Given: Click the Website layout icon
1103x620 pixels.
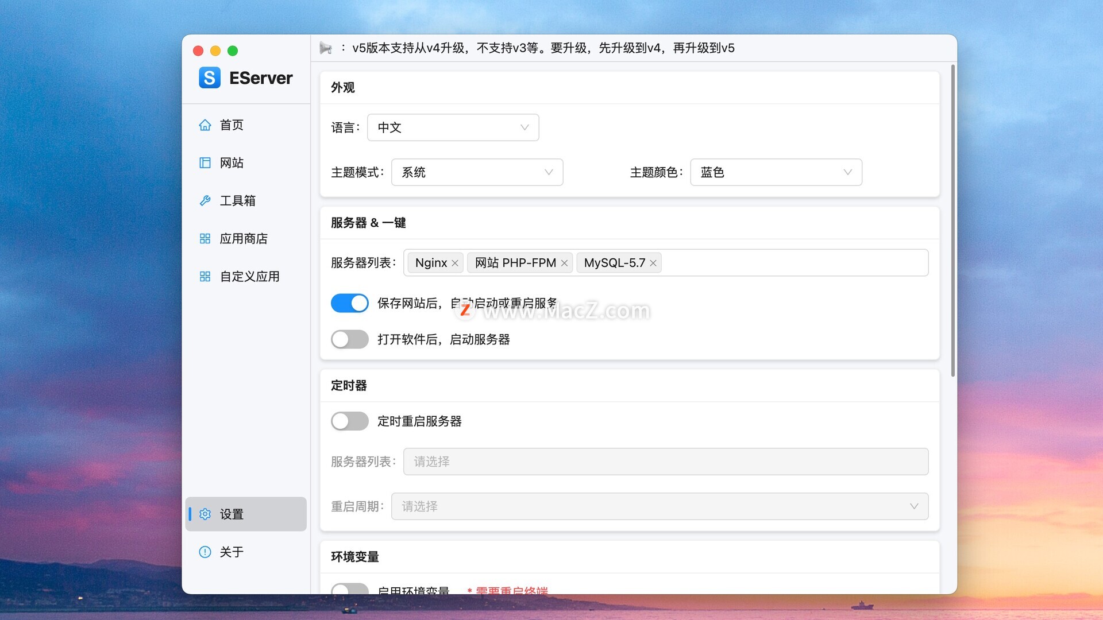Looking at the screenshot, I should pos(205,163).
